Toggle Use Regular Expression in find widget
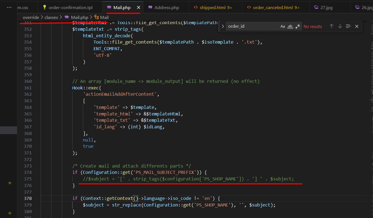 298,27
